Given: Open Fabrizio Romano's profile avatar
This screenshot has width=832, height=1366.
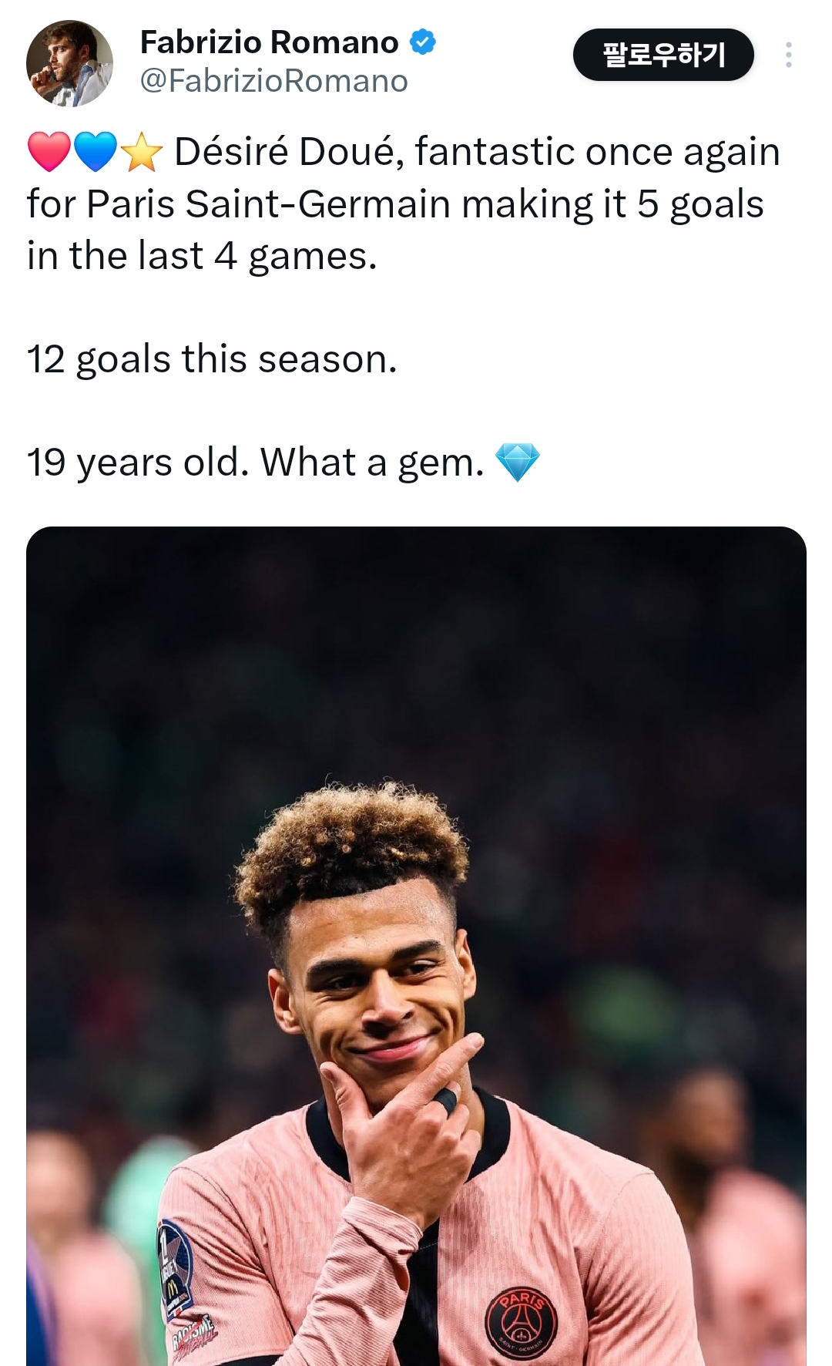Looking at the screenshot, I should (x=69, y=63).
